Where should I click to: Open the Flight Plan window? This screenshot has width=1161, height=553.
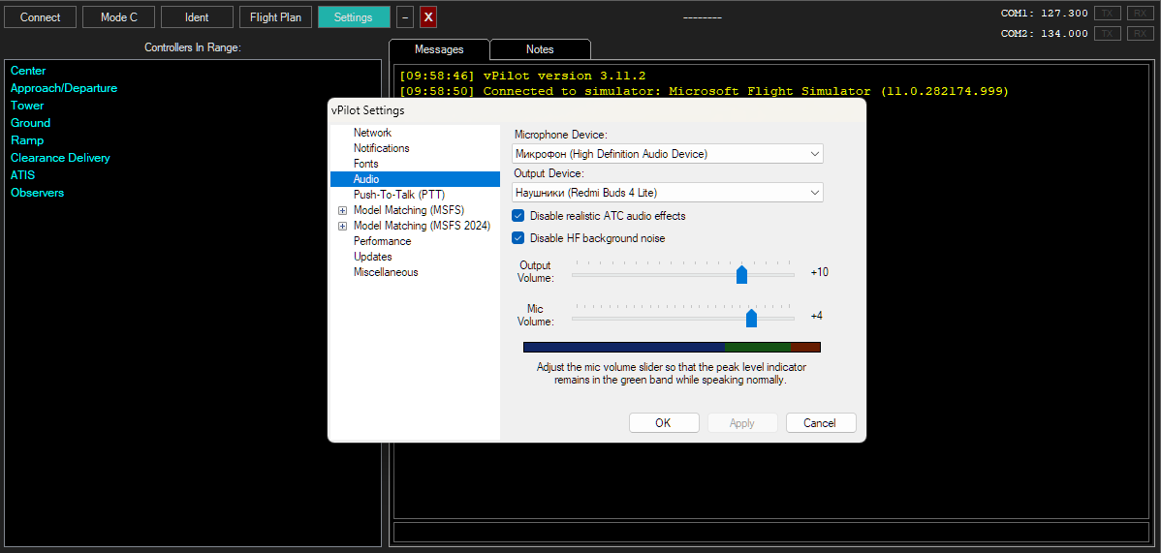coord(275,17)
